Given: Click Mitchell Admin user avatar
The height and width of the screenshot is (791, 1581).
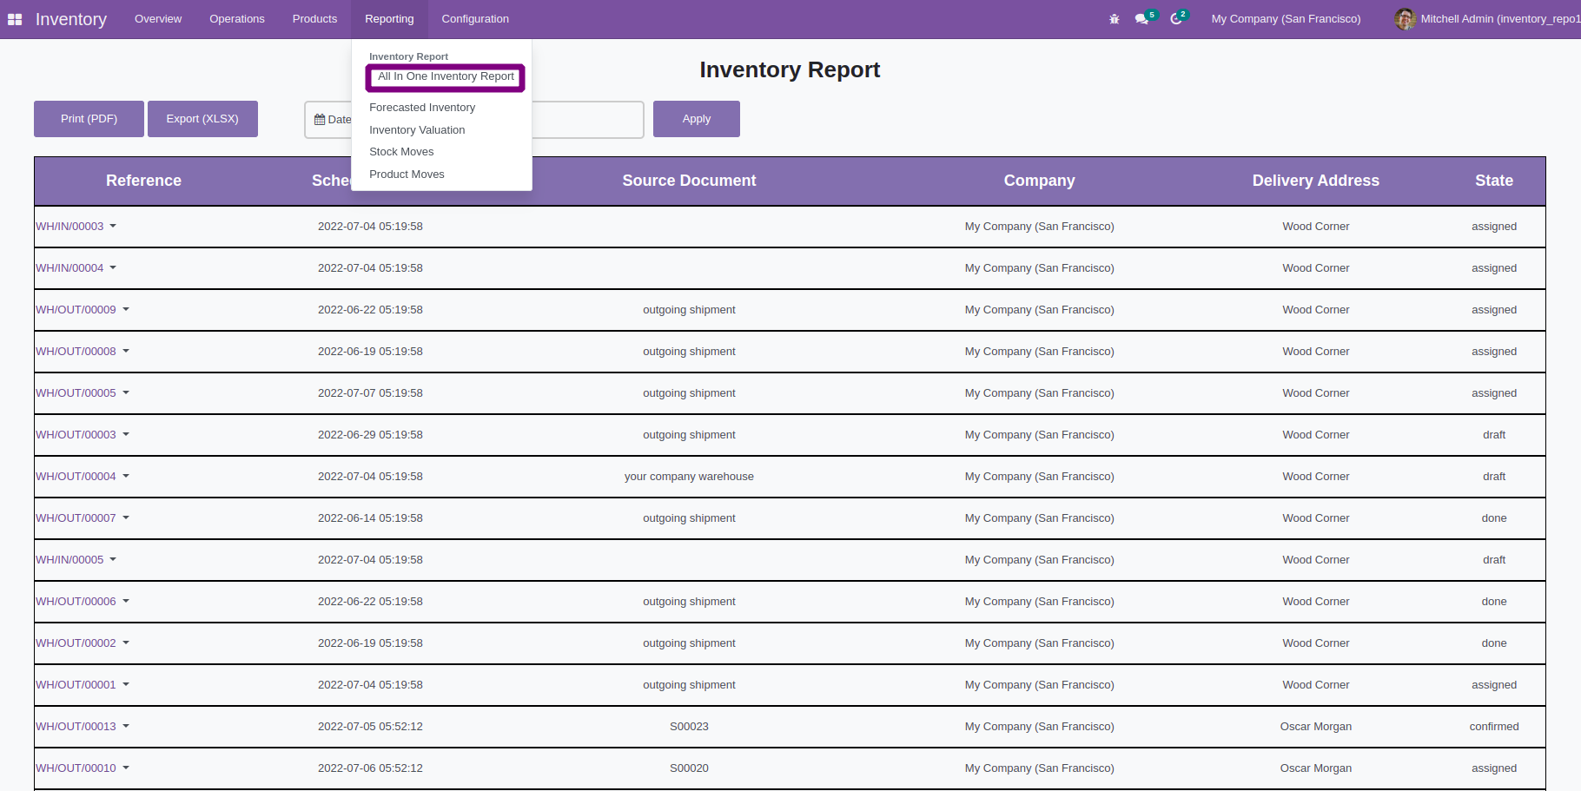Looking at the screenshot, I should tap(1405, 19).
